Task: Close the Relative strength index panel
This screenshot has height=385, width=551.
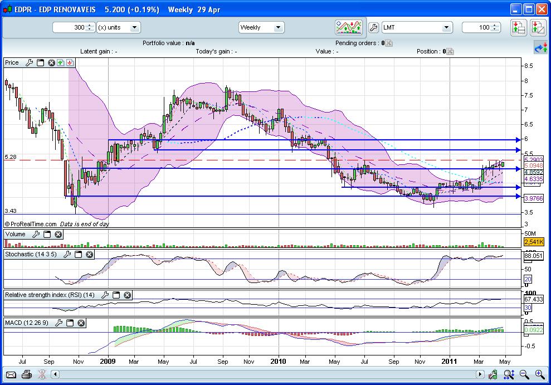Action: [x=128, y=295]
